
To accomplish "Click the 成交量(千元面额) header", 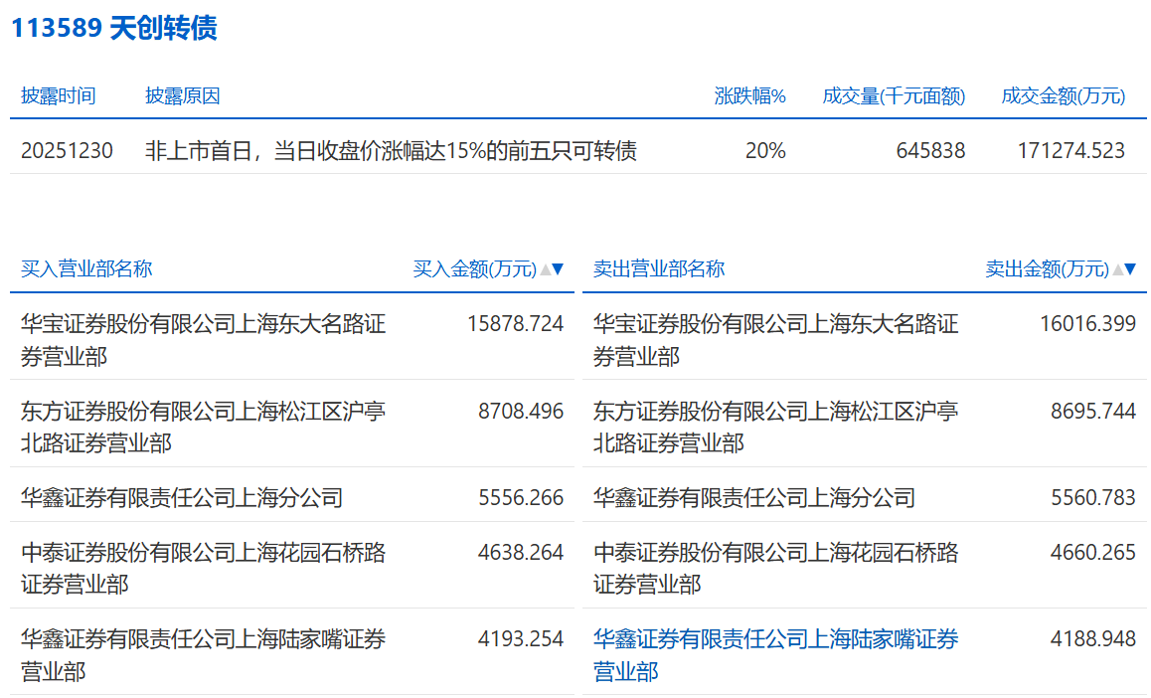I will click(894, 96).
